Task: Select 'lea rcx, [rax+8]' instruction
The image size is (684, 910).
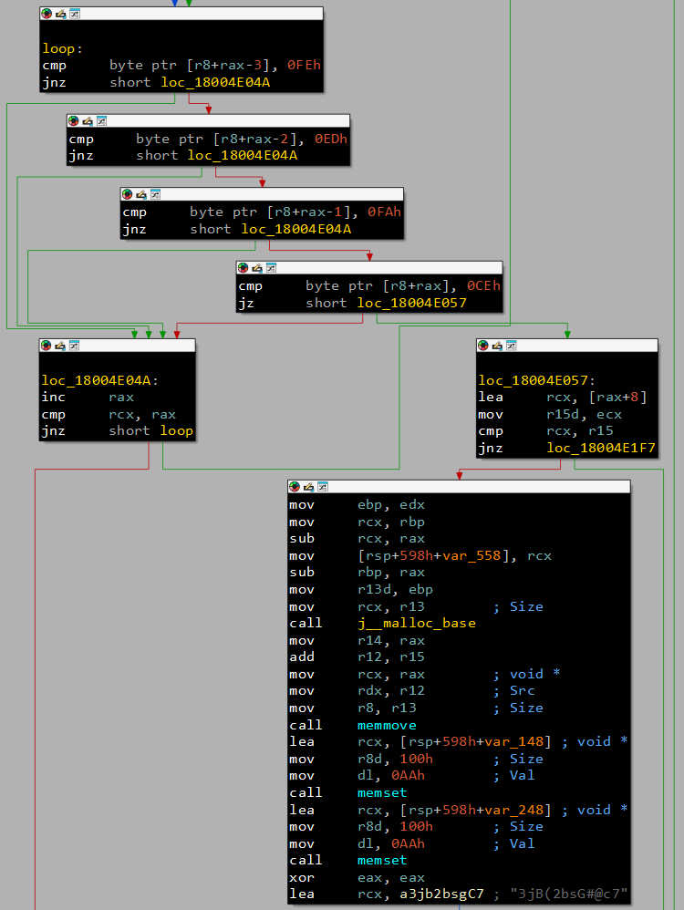Action: tap(562, 397)
